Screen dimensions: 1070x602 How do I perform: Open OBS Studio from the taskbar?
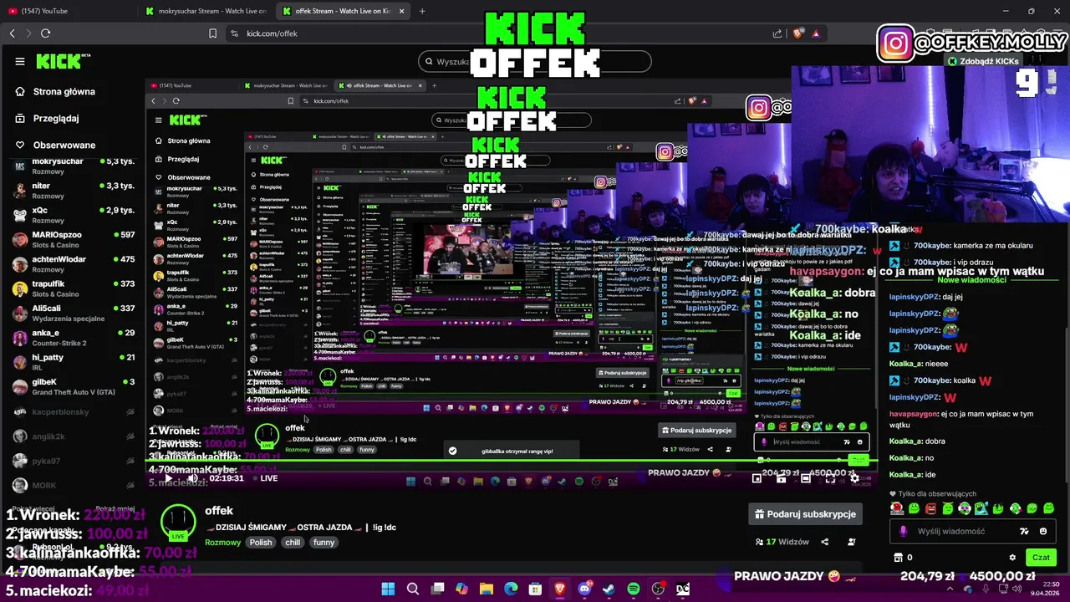click(x=658, y=589)
